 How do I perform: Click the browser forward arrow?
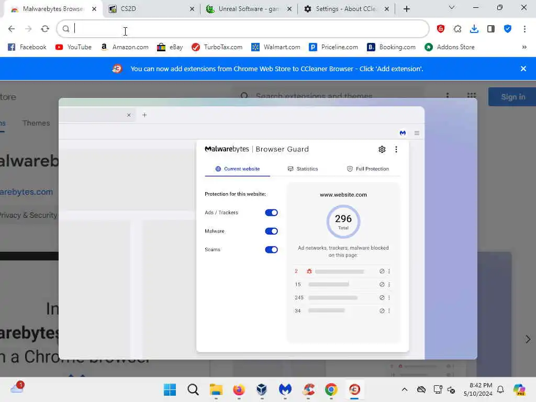point(28,29)
